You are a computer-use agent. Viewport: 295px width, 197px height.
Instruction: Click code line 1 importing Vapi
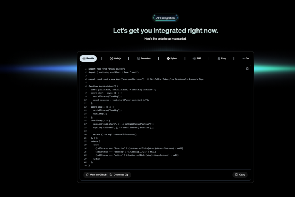coord(107,69)
